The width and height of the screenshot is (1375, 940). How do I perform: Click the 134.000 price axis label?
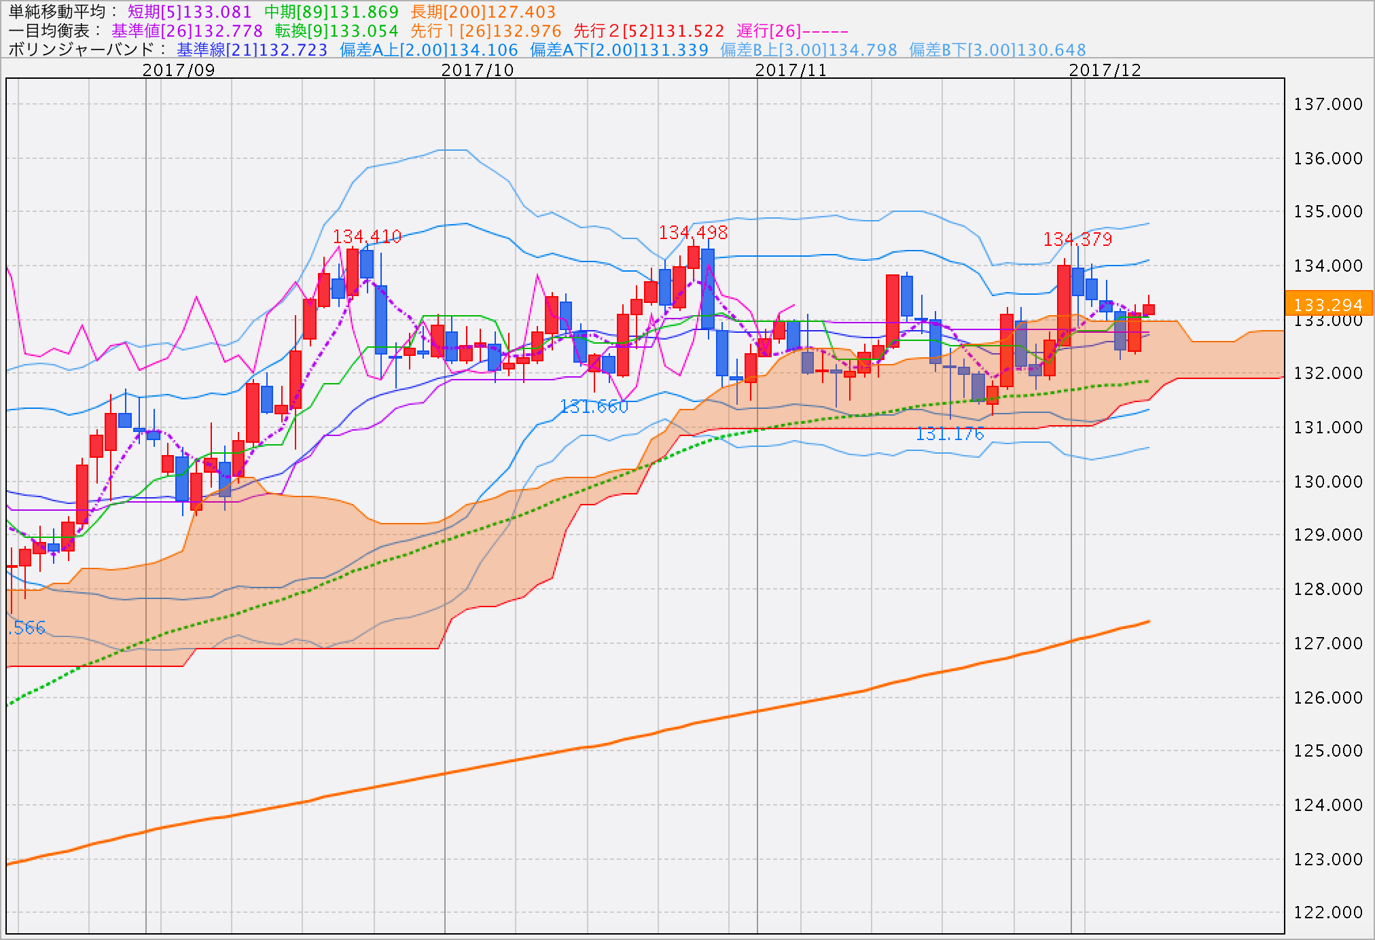pyautogui.click(x=1328, y=266)
